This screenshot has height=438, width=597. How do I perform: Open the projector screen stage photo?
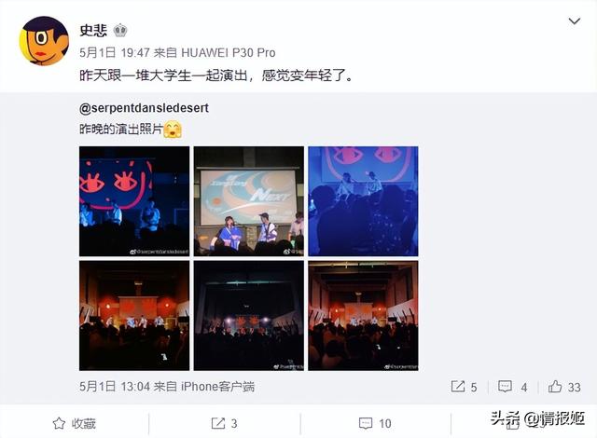(249, 201)
